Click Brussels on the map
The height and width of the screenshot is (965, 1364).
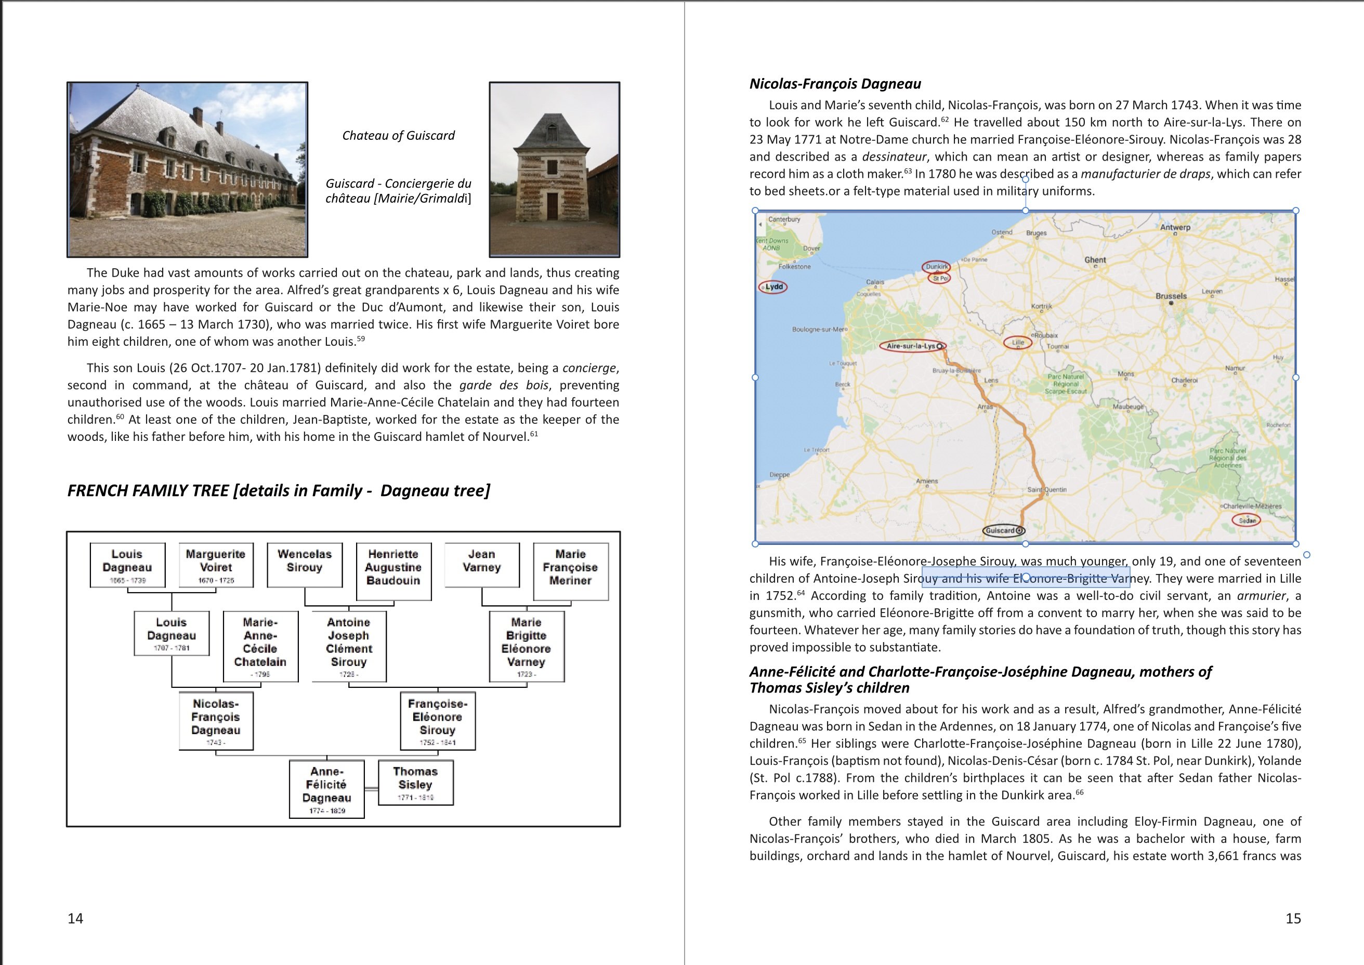click(x=1171, y=296)
